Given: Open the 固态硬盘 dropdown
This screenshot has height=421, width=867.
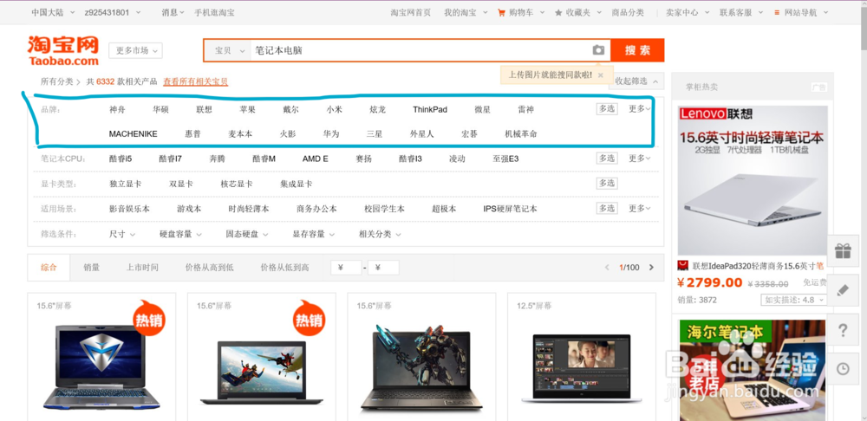Looking at the screenshot, I should coord(247,234).
